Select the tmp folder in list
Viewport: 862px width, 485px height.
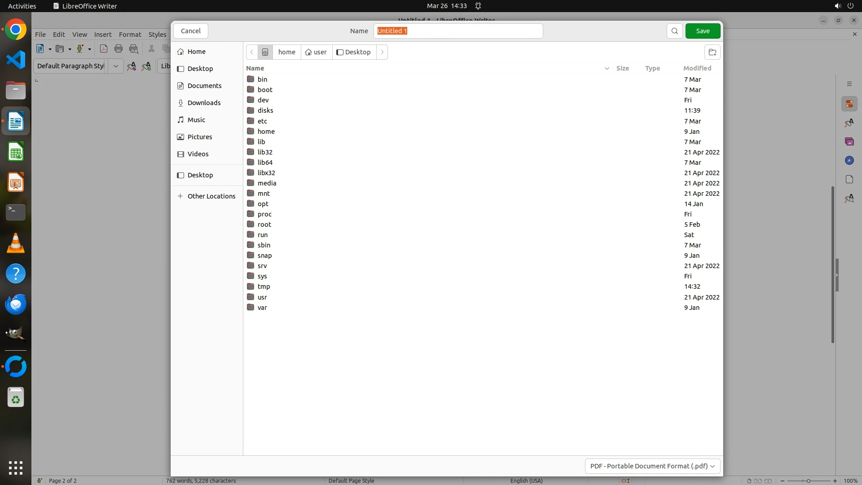click(x=264, y=287)
